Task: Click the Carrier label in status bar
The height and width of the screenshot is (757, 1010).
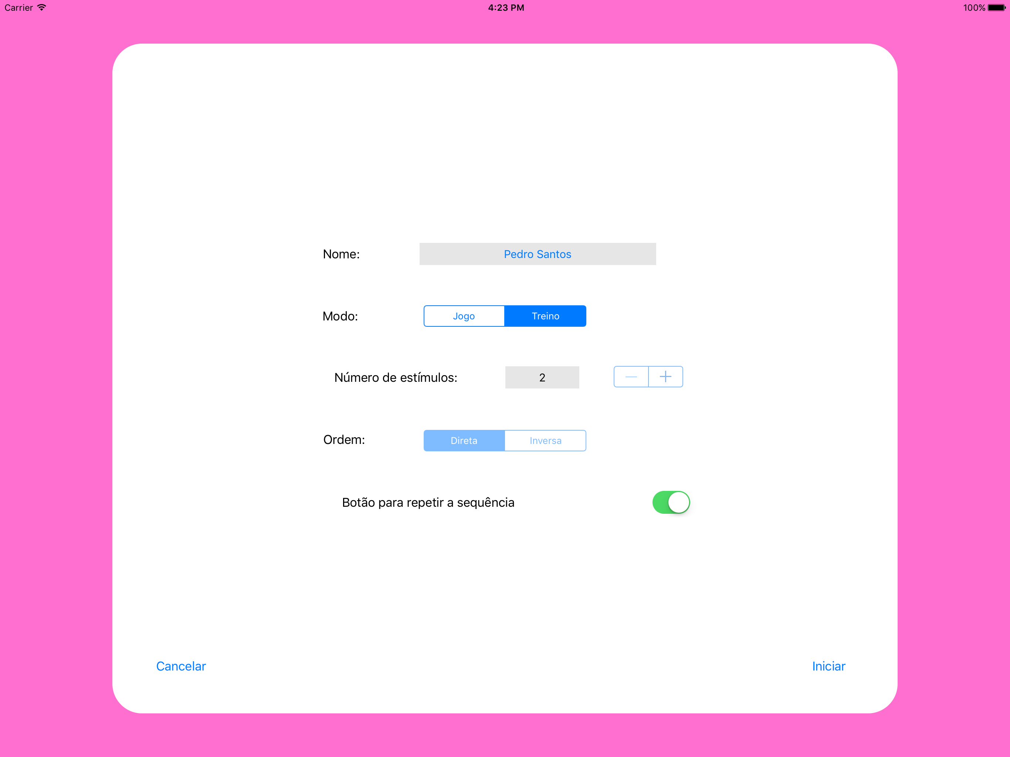Action: tap(18, 7)
